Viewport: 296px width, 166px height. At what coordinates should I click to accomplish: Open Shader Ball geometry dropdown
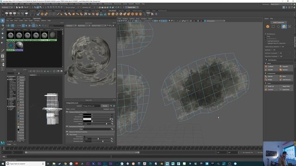(84, 26)
